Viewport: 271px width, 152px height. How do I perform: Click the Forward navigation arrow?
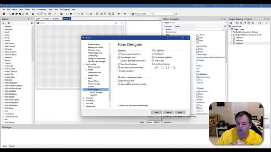coord(125,14)
